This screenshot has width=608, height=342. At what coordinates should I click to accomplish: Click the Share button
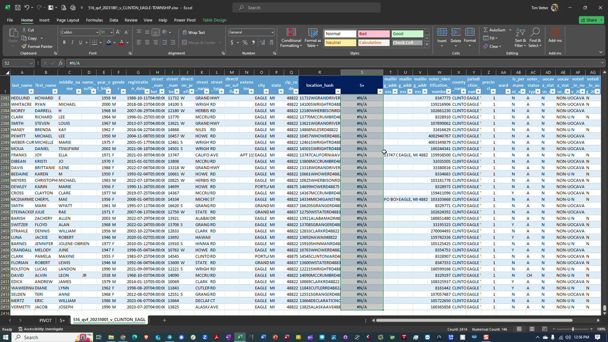(591, 20)
